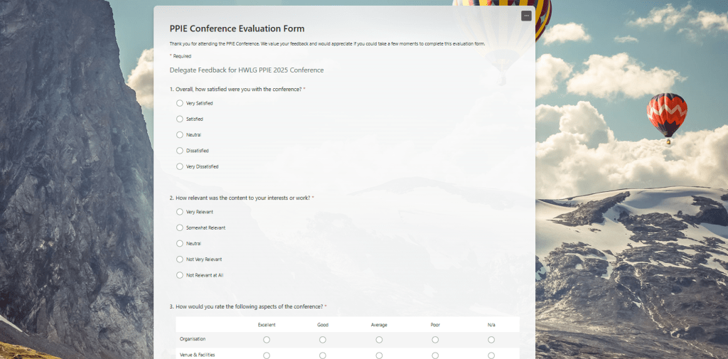Select N/a for Venue & Facilities
The width and height of the screenshot is (728, 359).
491,355
